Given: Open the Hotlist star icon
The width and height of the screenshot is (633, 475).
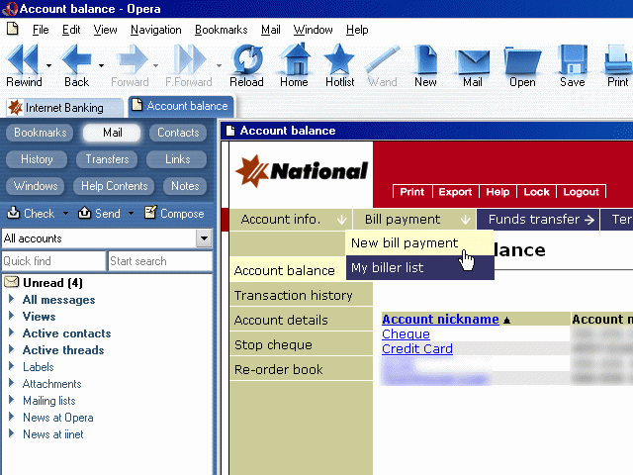Looking at the screenshot, I should pyautogui.click(x=339, y=59).
